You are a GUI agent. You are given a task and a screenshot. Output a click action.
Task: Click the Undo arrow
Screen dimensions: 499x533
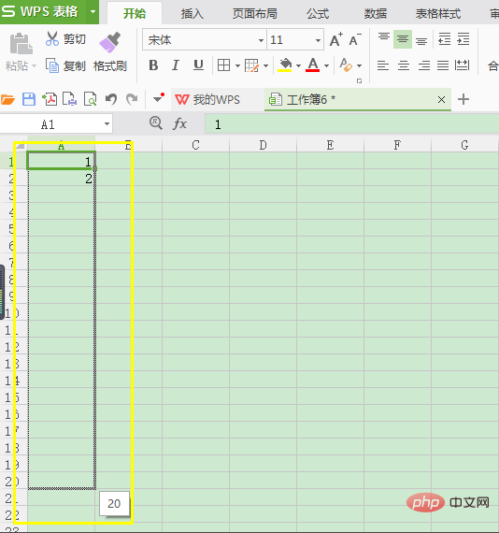pyautogui.click(x=111, y=99)
